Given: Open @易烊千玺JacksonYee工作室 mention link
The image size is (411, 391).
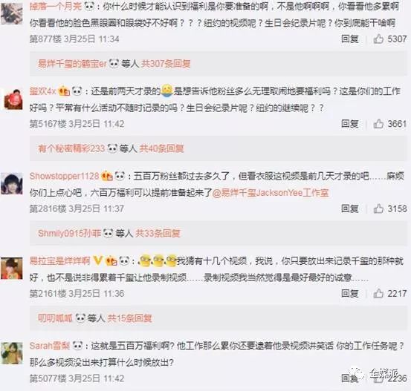Looking at the screenshot, I should point(271,193).
